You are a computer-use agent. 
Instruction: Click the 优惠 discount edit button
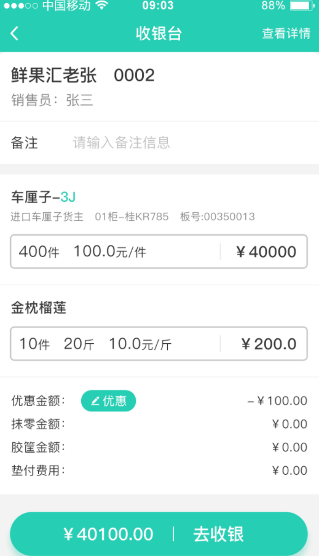[x=108, y=400]
